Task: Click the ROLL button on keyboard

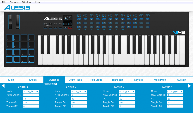Action: coord(60,24)
